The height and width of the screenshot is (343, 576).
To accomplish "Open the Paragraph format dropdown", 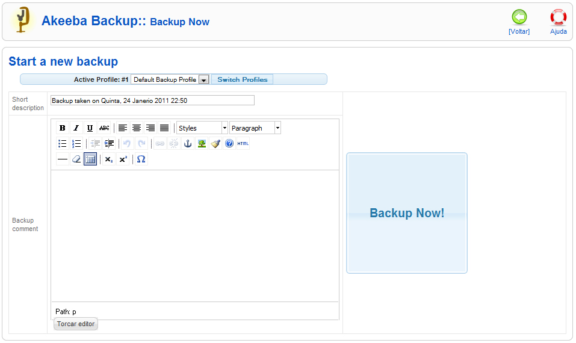I will click(255, 128).
